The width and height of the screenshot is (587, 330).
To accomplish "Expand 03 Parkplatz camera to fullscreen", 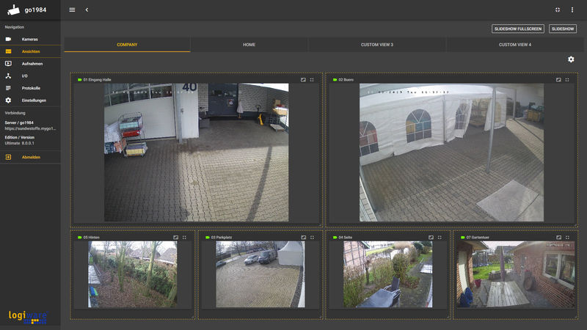I will 312,238.
